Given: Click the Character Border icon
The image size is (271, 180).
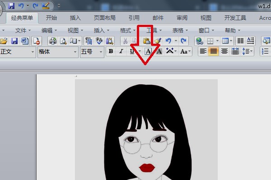Looking at the screenshot, I should (148, 51).
